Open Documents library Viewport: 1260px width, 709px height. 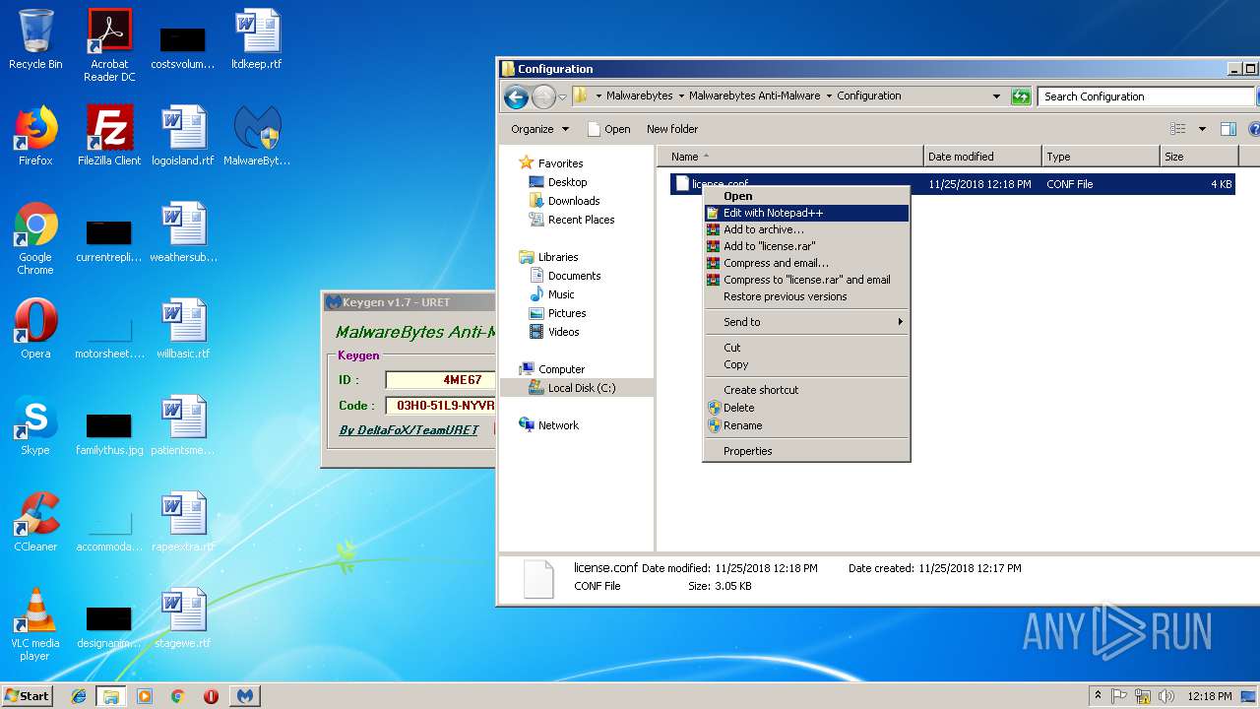pyautogui.click(x=565, y=276)
